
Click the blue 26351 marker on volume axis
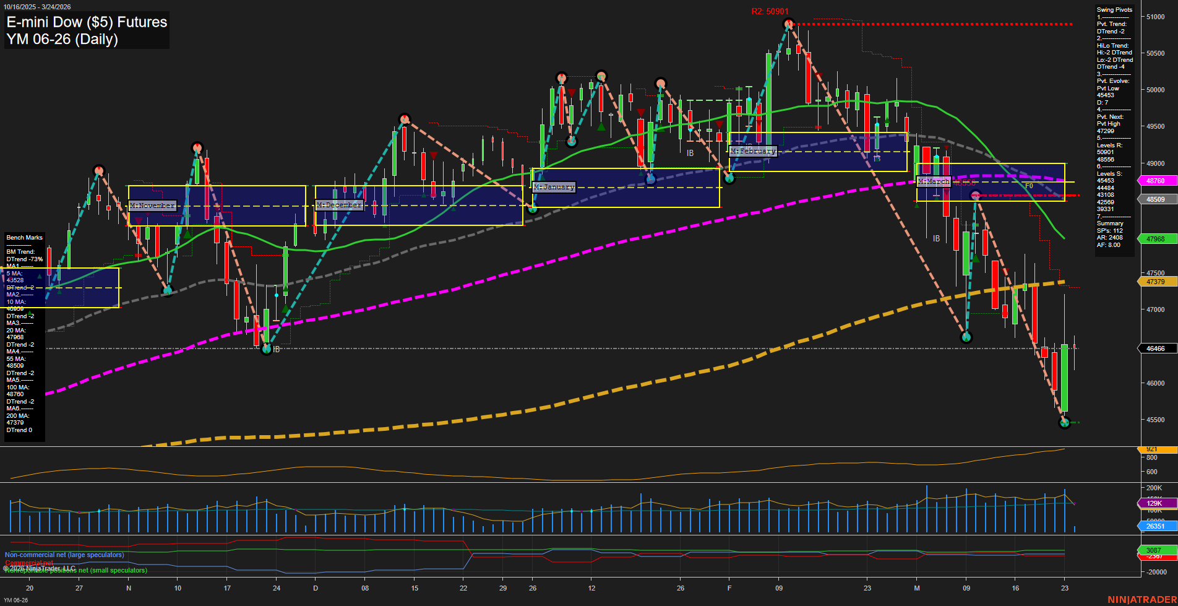pyautogui.click(x=1154, y=527)
